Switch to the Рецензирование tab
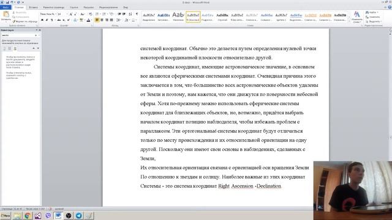 tap(108, 7)
